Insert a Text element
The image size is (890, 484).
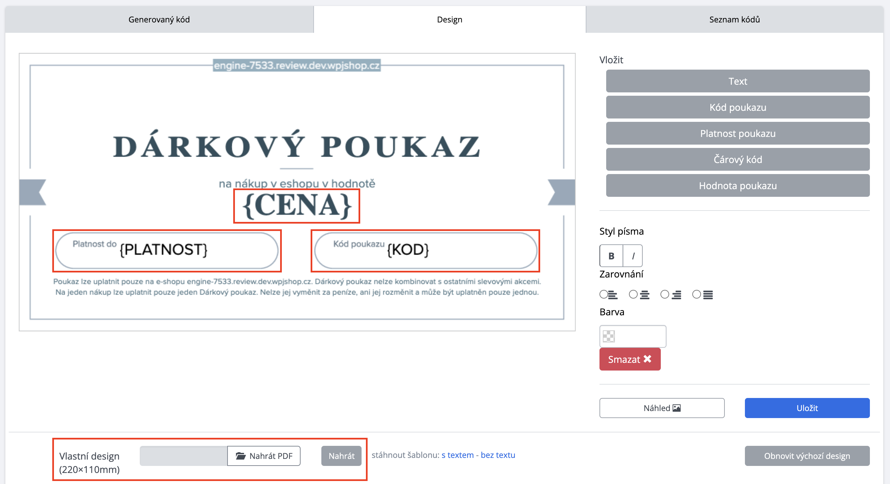(737, 81)
